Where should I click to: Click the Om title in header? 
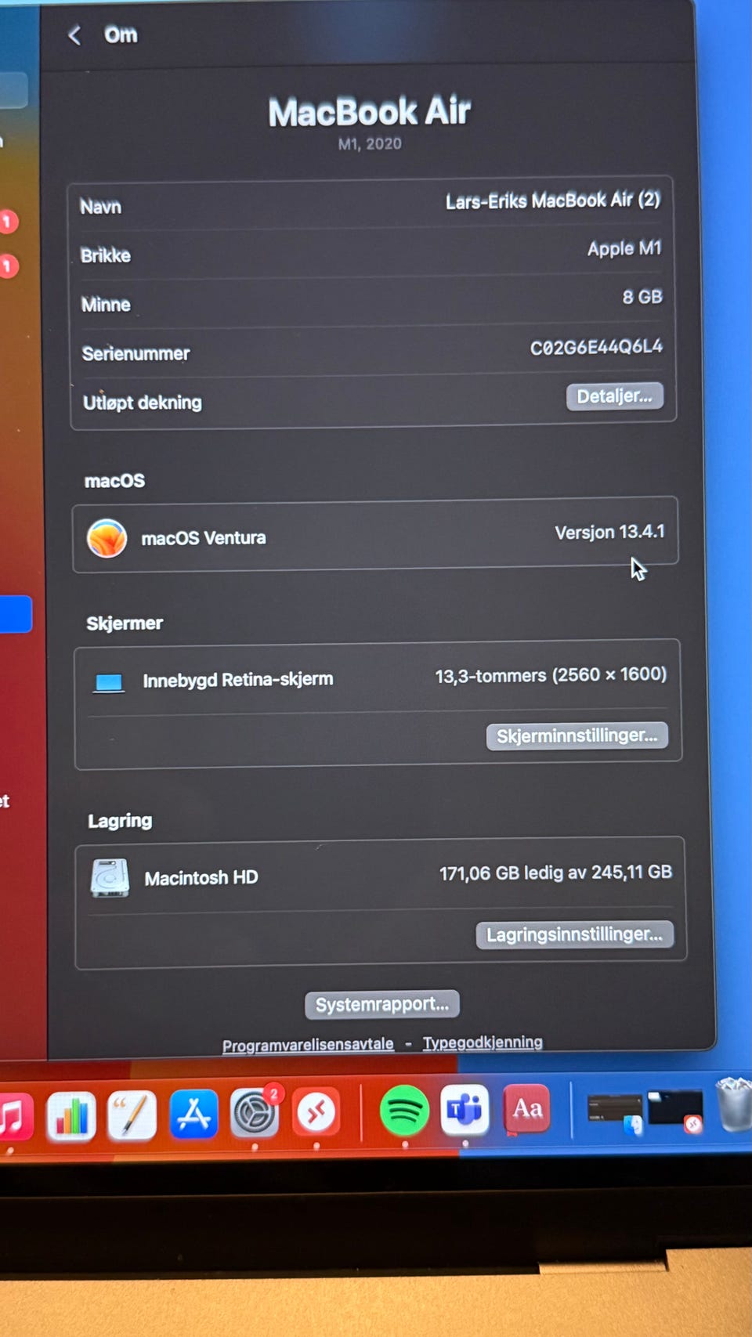121,35
